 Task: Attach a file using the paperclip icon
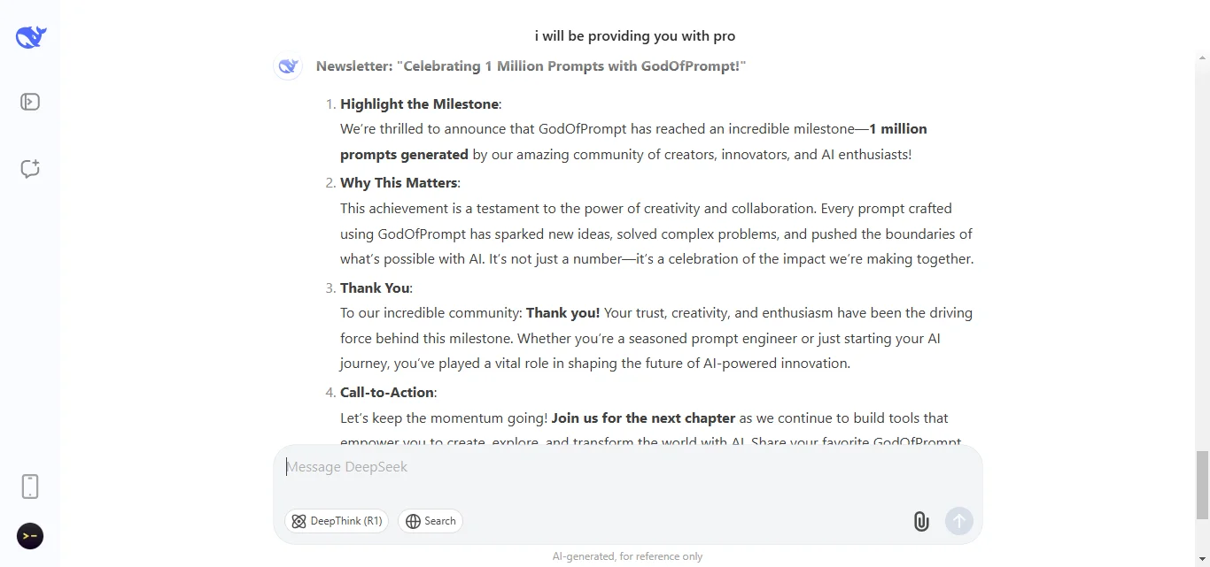[920, 521]
